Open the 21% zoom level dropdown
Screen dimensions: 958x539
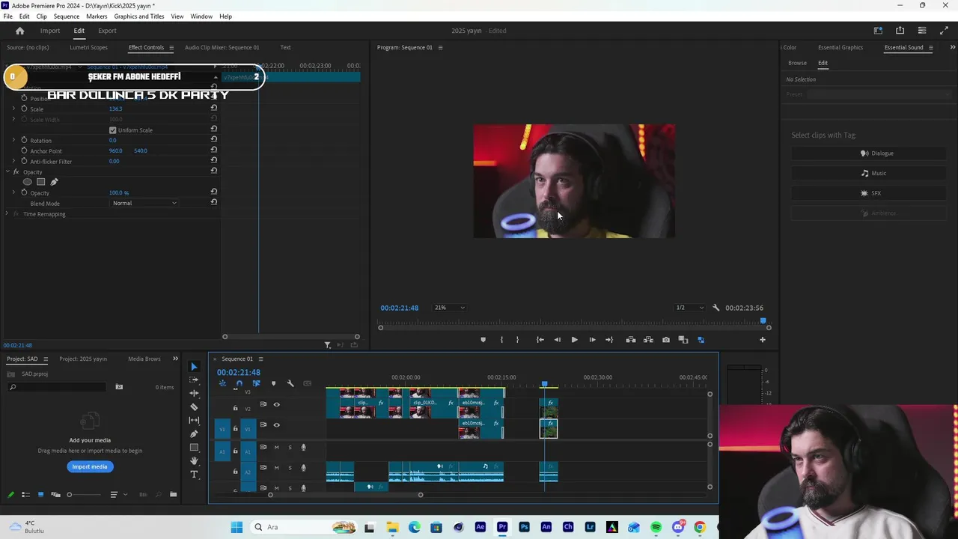(x=449, y=308)
